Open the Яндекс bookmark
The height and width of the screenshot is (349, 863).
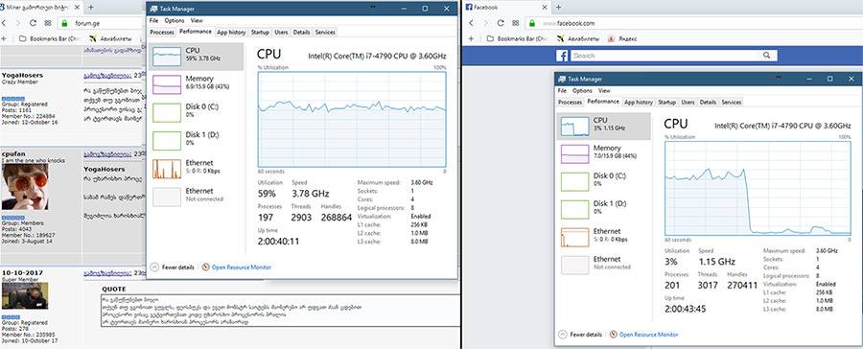click(x=622, y=38)
